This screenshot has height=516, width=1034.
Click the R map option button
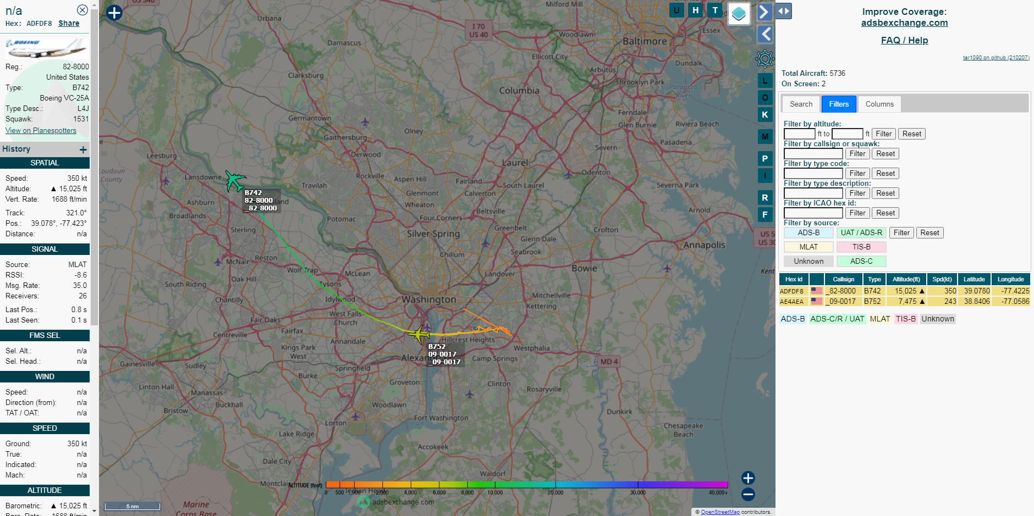point(765,198)
